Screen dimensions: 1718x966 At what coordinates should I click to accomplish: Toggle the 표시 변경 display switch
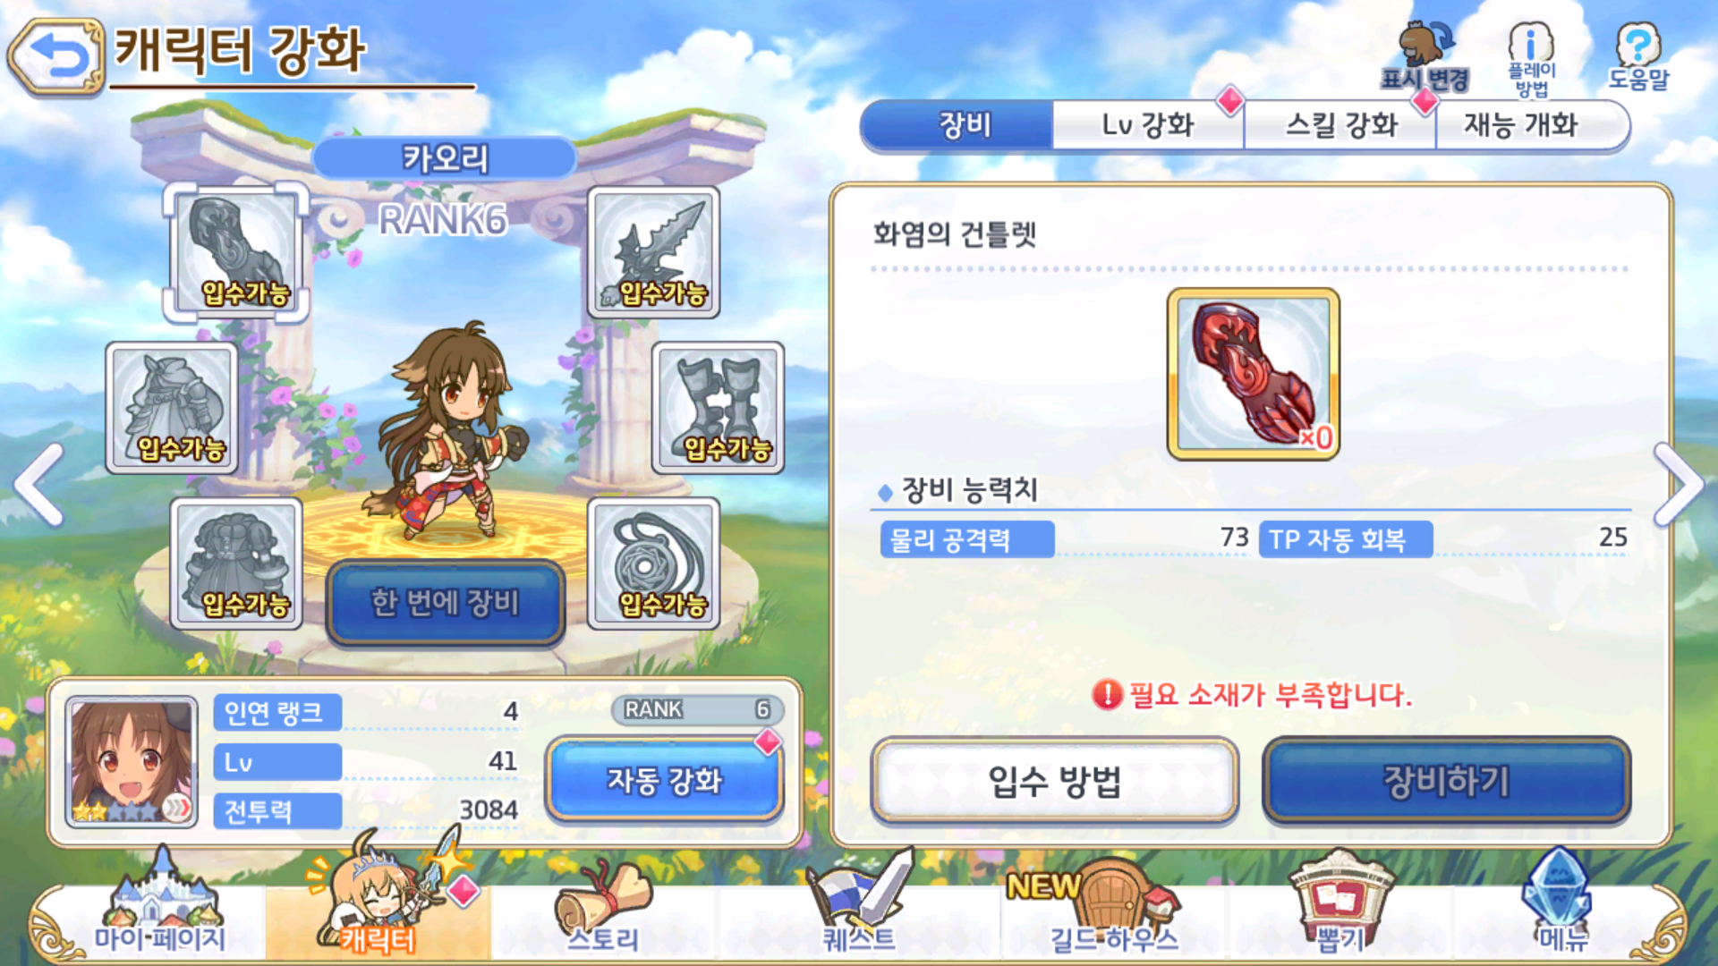[1425, 57]
